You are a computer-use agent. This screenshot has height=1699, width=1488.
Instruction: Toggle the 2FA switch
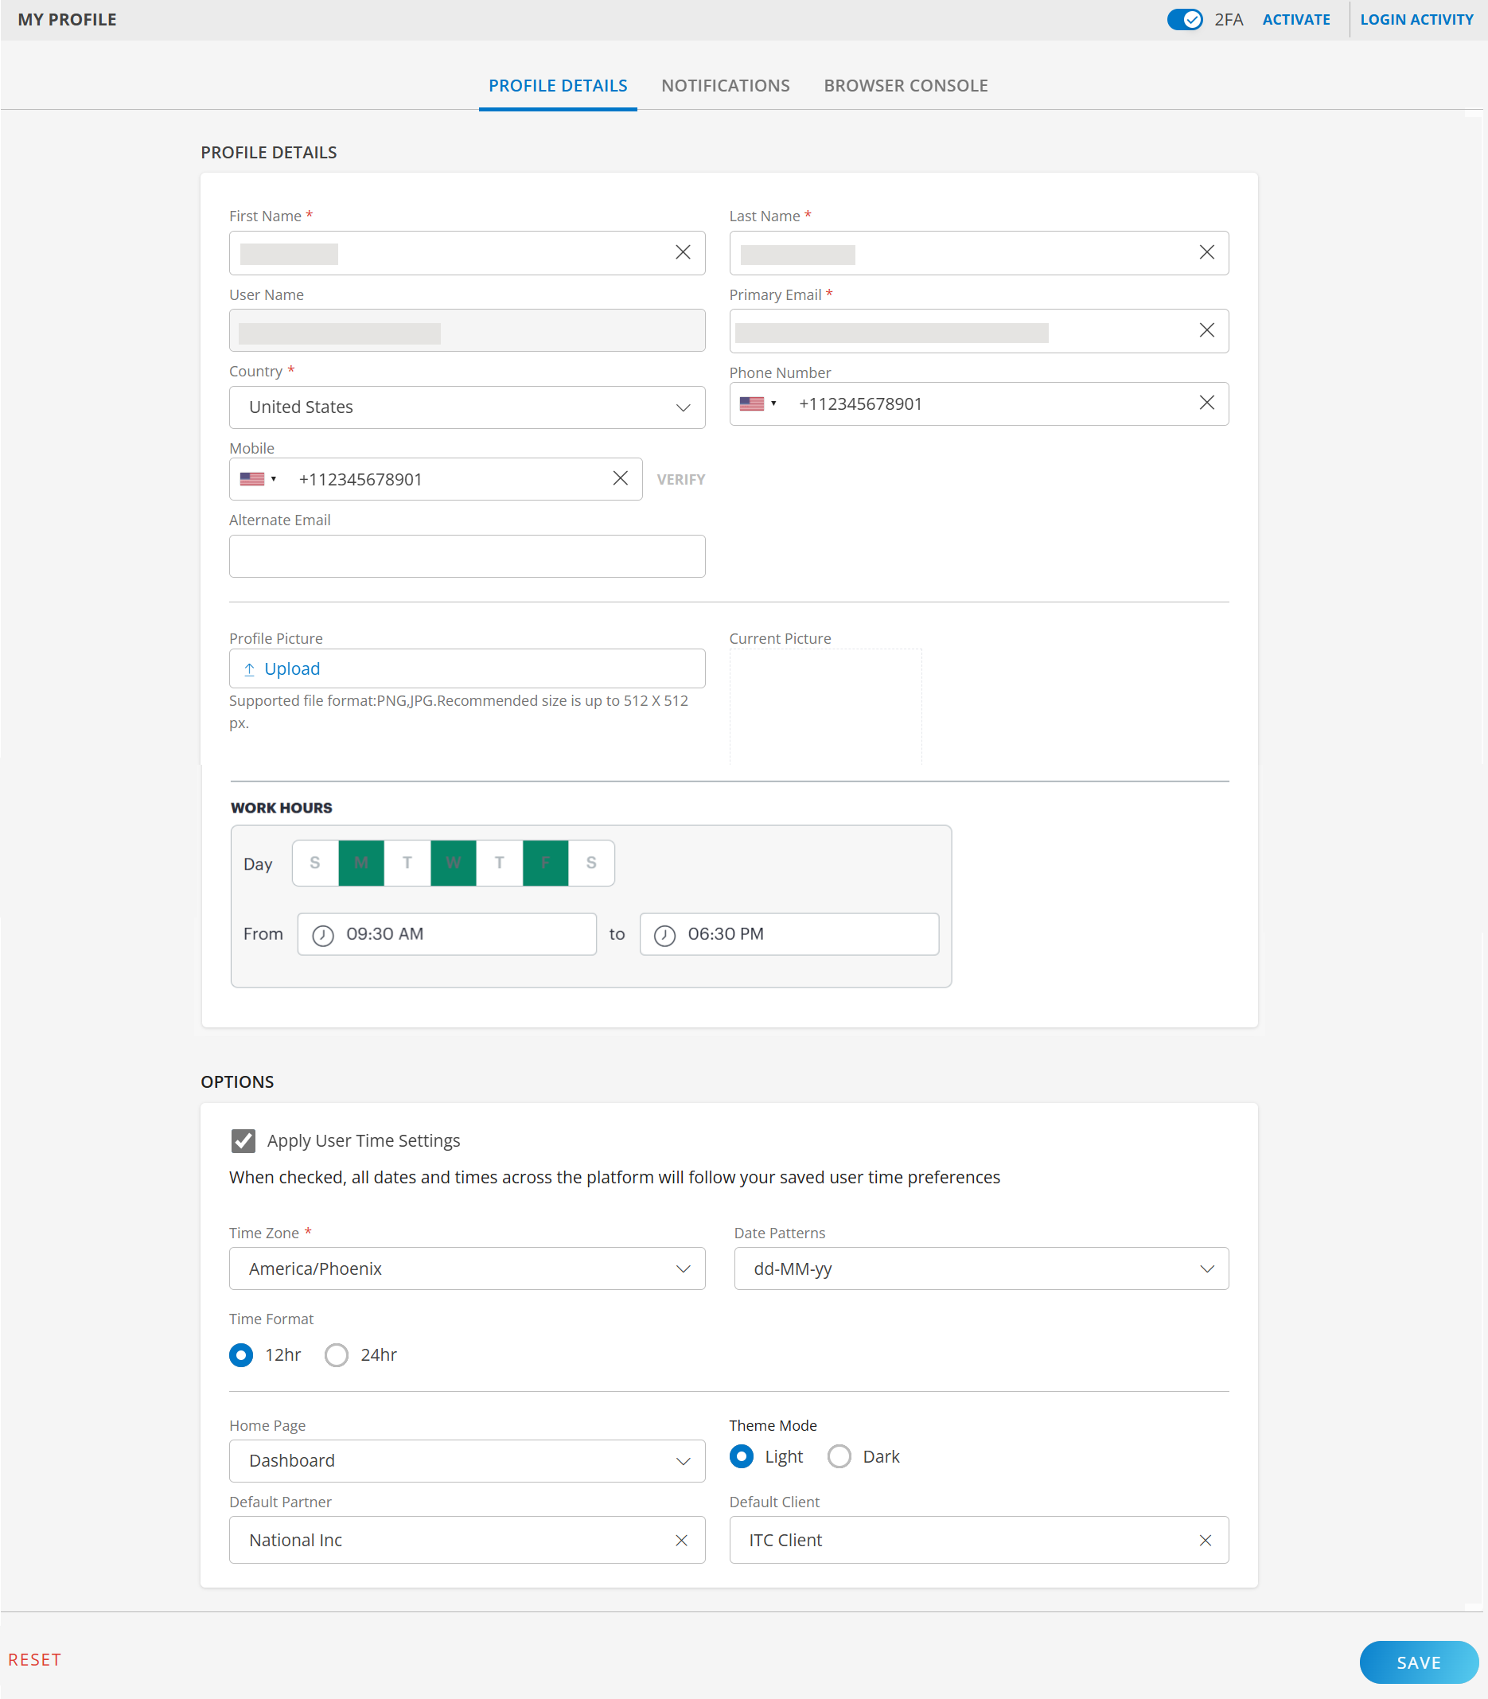coord(1184,19)
